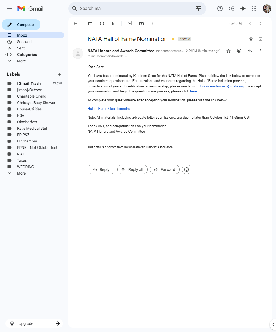Open Google apps grid
Viewport: 276px width, 332px height.
[x=254, y=9]
